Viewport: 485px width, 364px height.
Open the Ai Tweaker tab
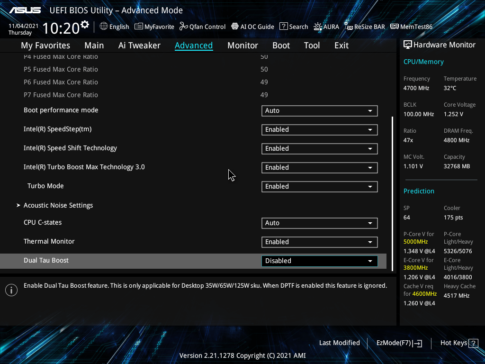pos(139,45)
